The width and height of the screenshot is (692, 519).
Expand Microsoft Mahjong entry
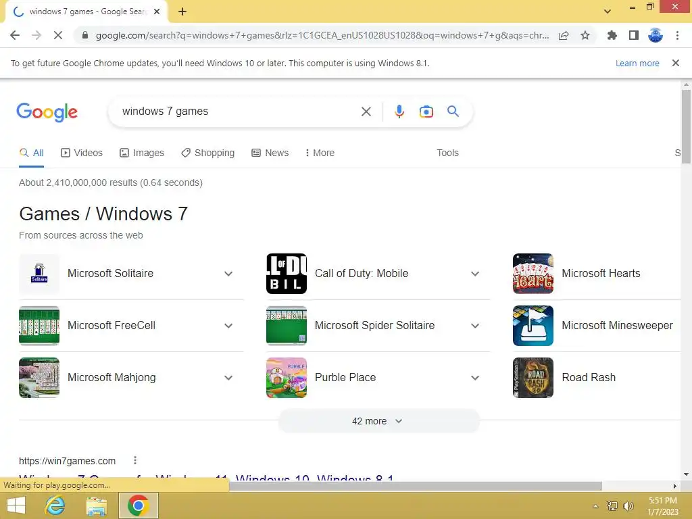(x=228, y=378)
